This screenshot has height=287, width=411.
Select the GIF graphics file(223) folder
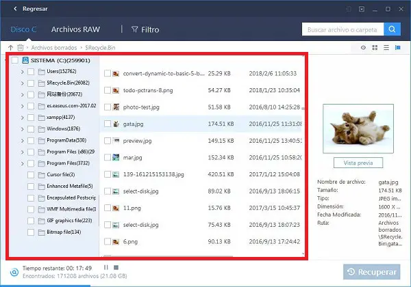69,221
